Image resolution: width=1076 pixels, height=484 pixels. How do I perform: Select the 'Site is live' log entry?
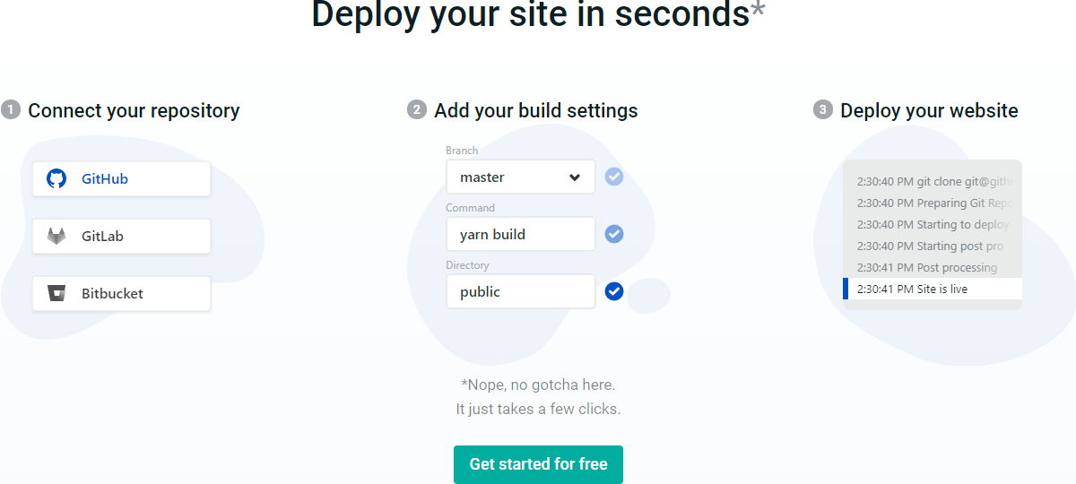(x=933, y=289)
